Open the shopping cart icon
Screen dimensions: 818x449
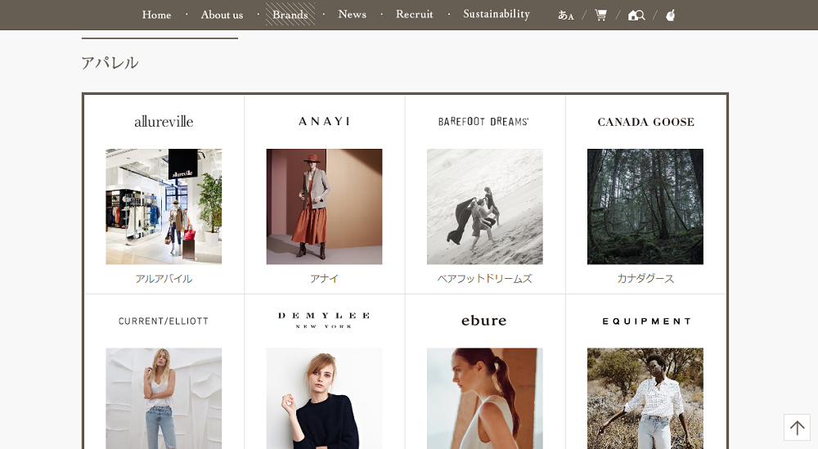601,15
